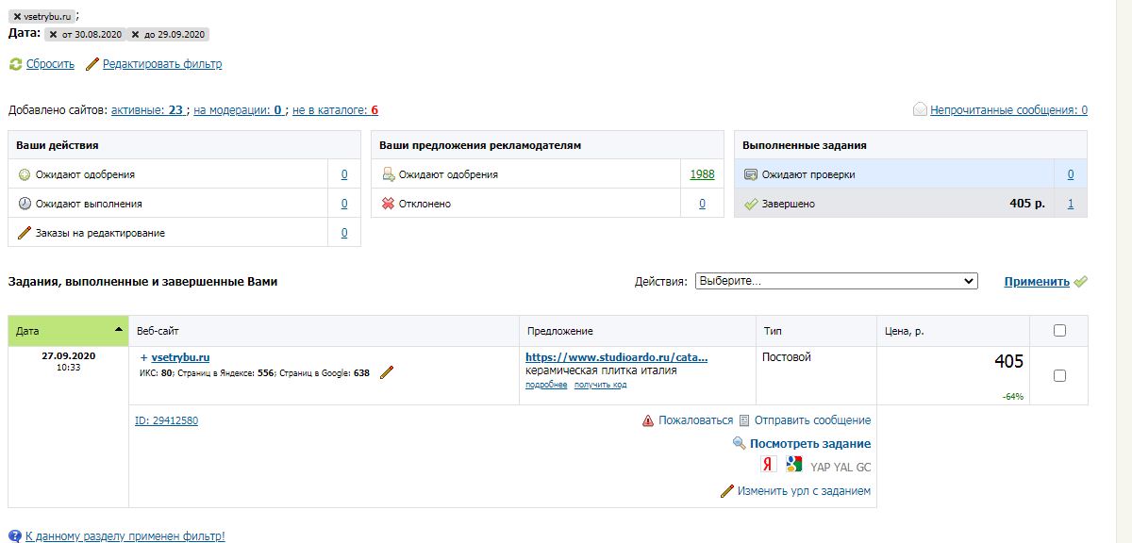Tick the select-all checkbox in table header
The height and width of the screenshot is (543, 1132).
(x=1059, y=331)
